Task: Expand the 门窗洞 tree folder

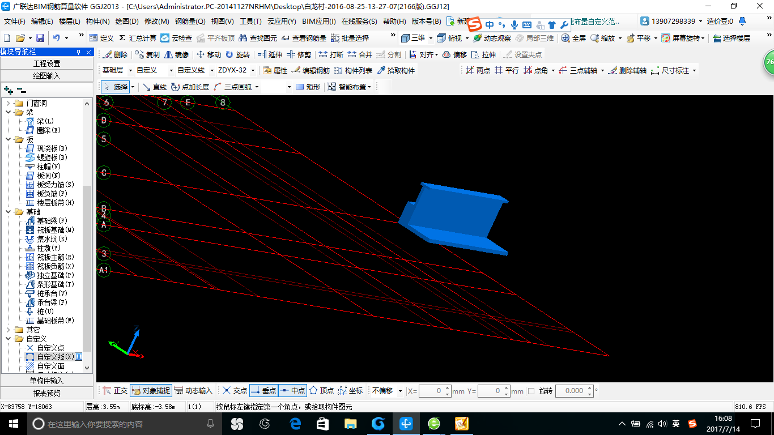Action: pyautogui.click(x=8, y=103)
